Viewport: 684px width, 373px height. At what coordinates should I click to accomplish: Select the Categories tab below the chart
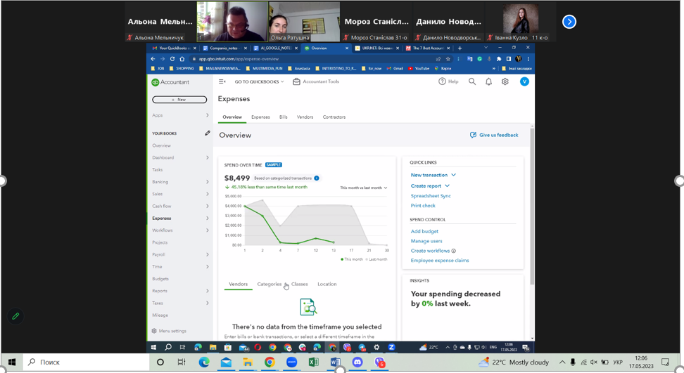click(x=269, y=284)
